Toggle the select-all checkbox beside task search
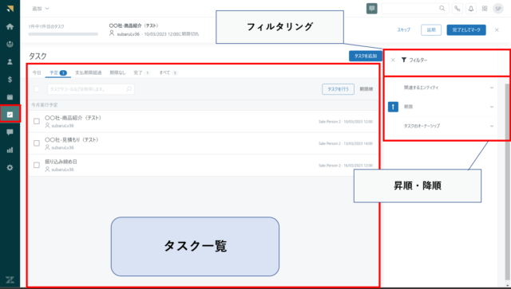Image resolution: width=511 pixels, height=289 pixels. click(37, 89)
